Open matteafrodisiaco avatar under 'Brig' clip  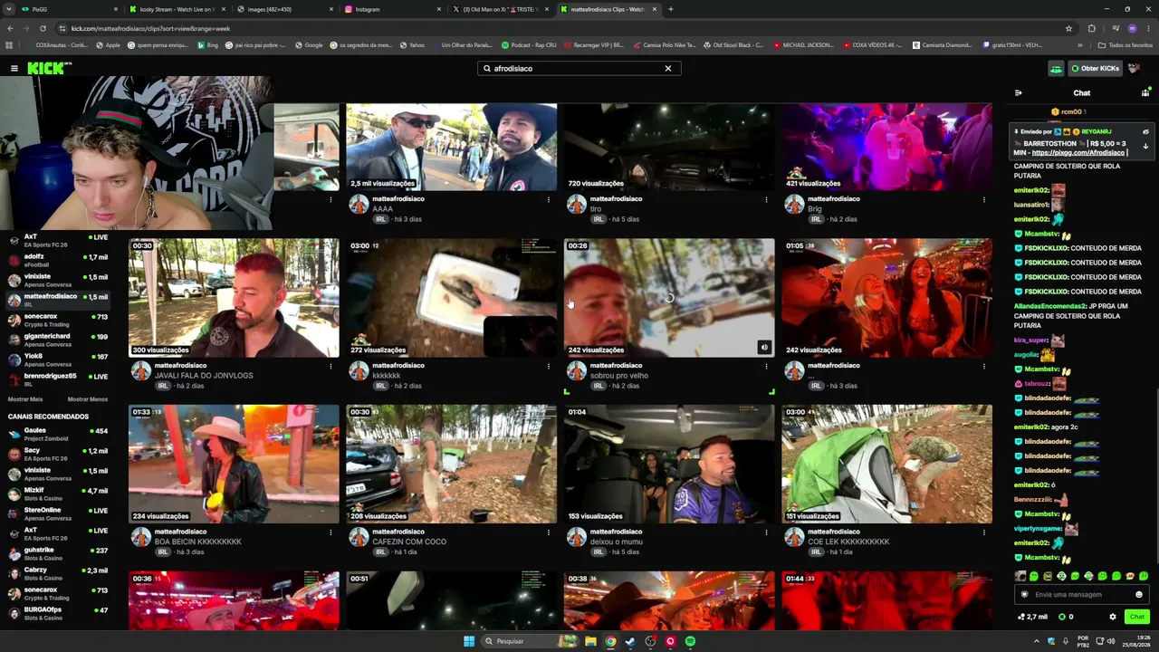[794, 204]
